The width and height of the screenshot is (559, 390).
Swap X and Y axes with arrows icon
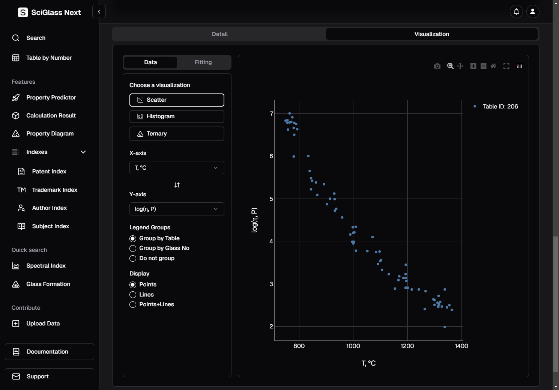pos(177,185)
